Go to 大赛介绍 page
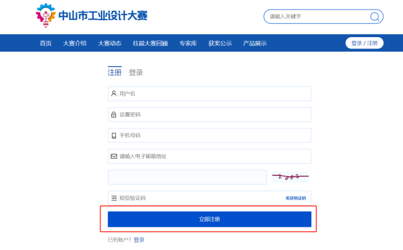The height and width of the screenshot is (250, 403). click(75, 43)
